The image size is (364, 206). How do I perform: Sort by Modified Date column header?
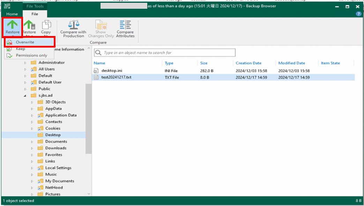coord(291,63)
